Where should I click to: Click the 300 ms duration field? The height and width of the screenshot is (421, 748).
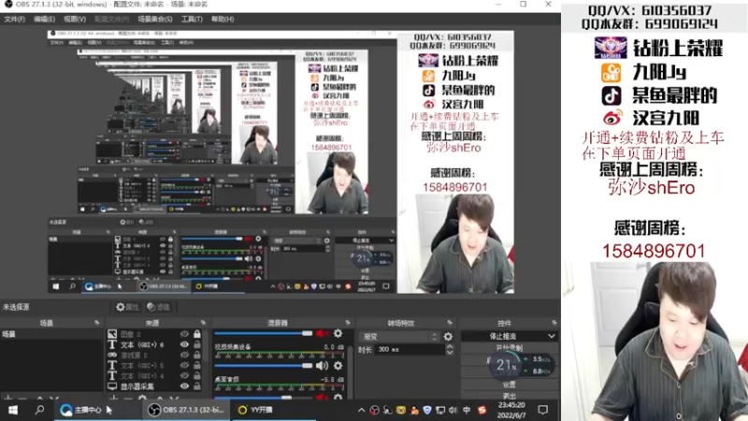[410, 349]
